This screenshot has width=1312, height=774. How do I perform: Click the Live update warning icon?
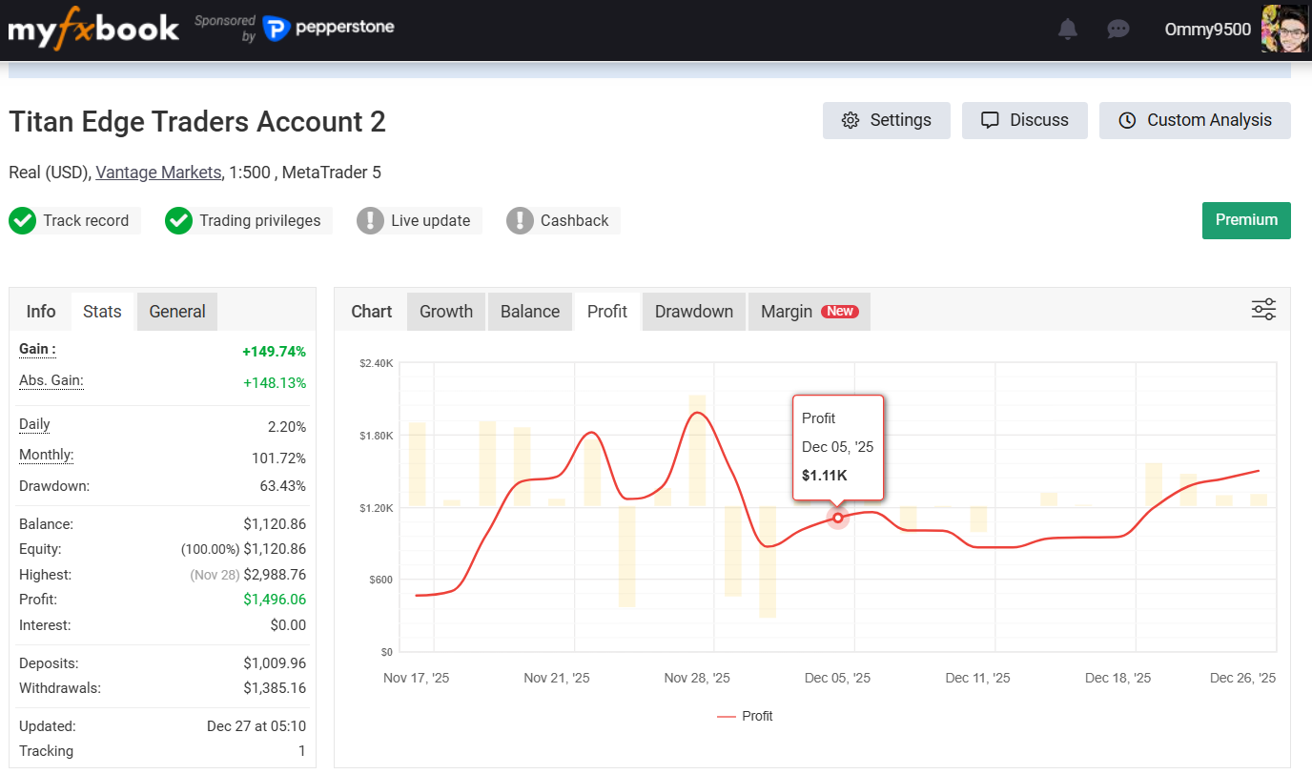pyautogui.click(x=371, y=220)
